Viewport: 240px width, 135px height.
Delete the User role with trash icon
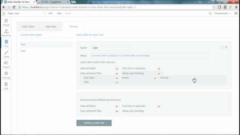click(226, 47)
